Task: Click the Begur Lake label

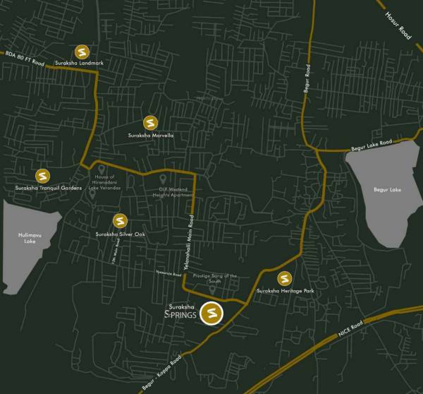Action: click(x=387, y=190)
